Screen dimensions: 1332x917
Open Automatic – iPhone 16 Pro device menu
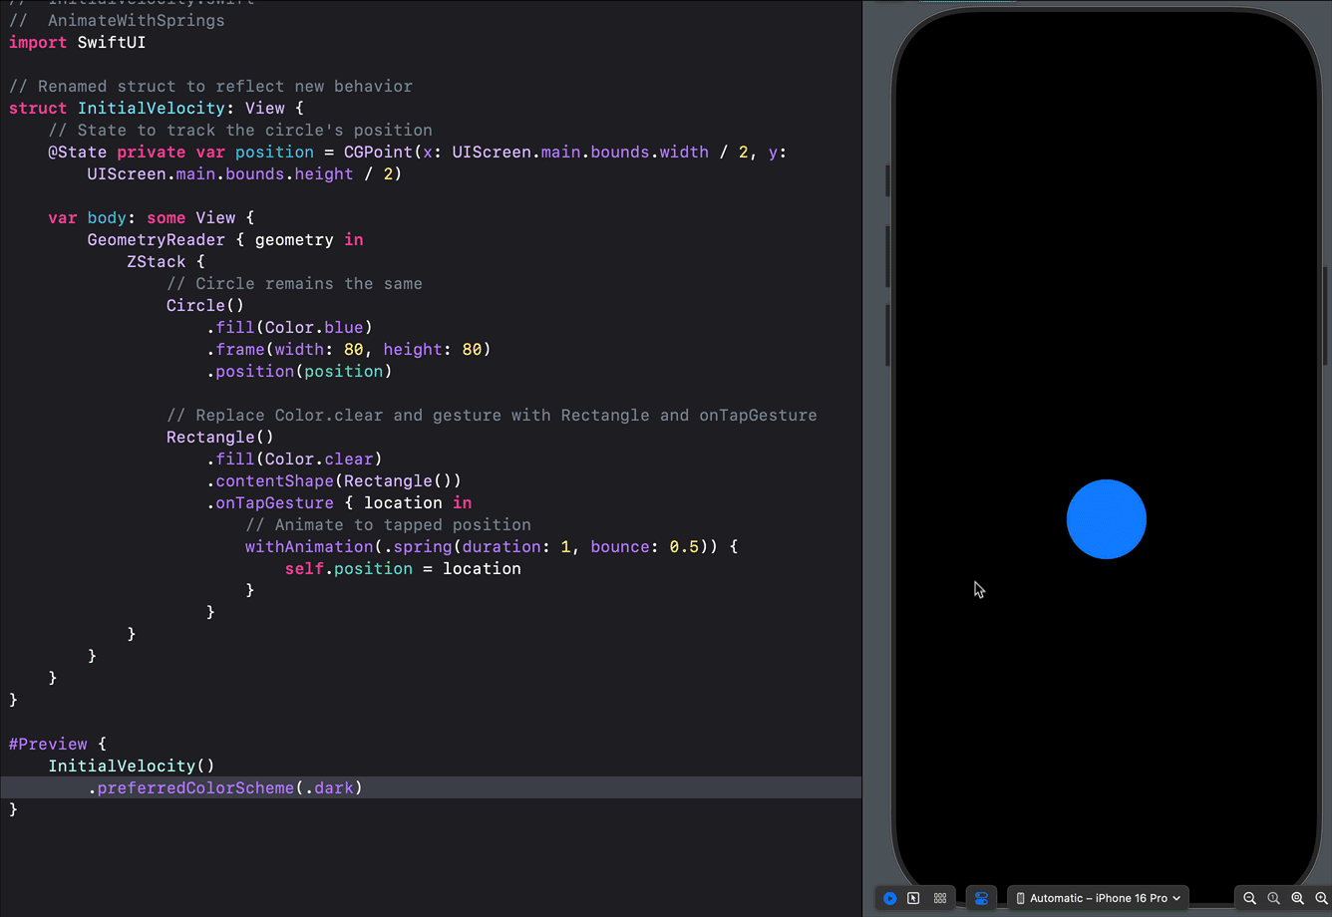point(1098,898)
